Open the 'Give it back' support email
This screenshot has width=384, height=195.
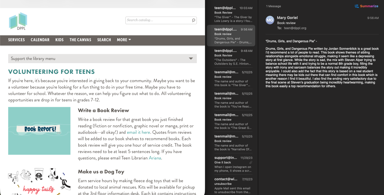pos(231,164)
